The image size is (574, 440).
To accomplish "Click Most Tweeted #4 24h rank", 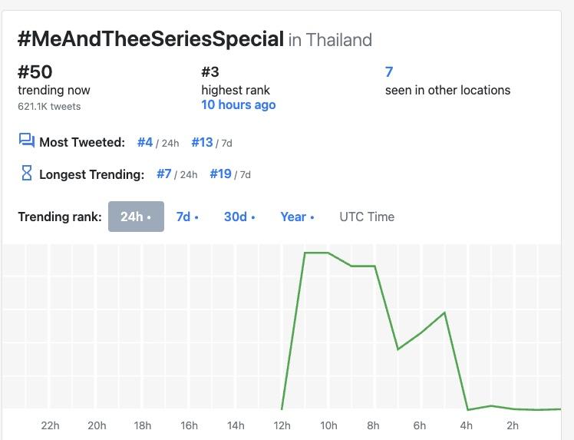I will pyautogui.click(x=145, y=142).
